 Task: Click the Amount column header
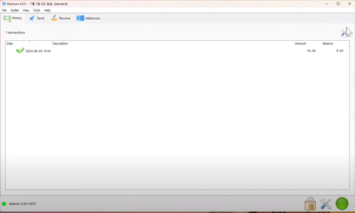point(300,44)
